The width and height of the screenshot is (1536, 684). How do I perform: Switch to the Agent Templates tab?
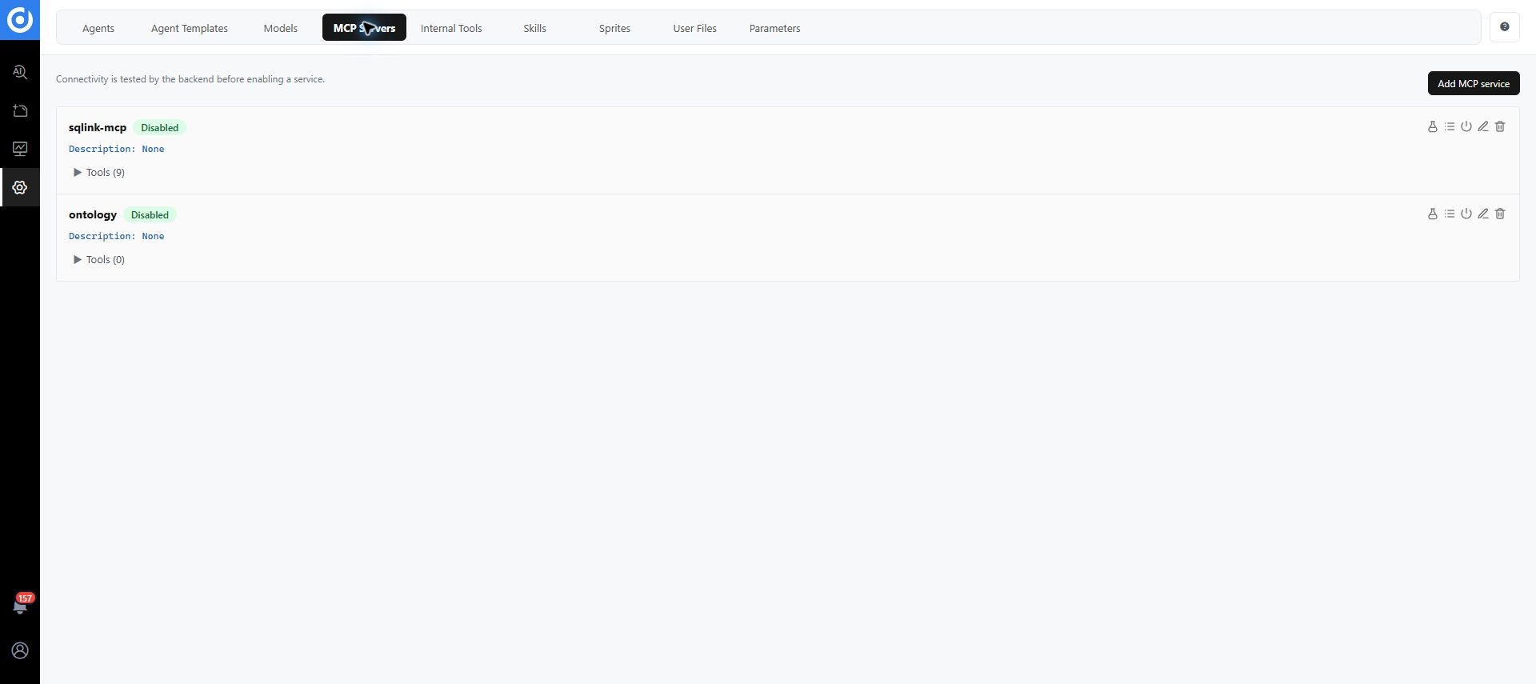pyautogui.click(x=190, y=28)
